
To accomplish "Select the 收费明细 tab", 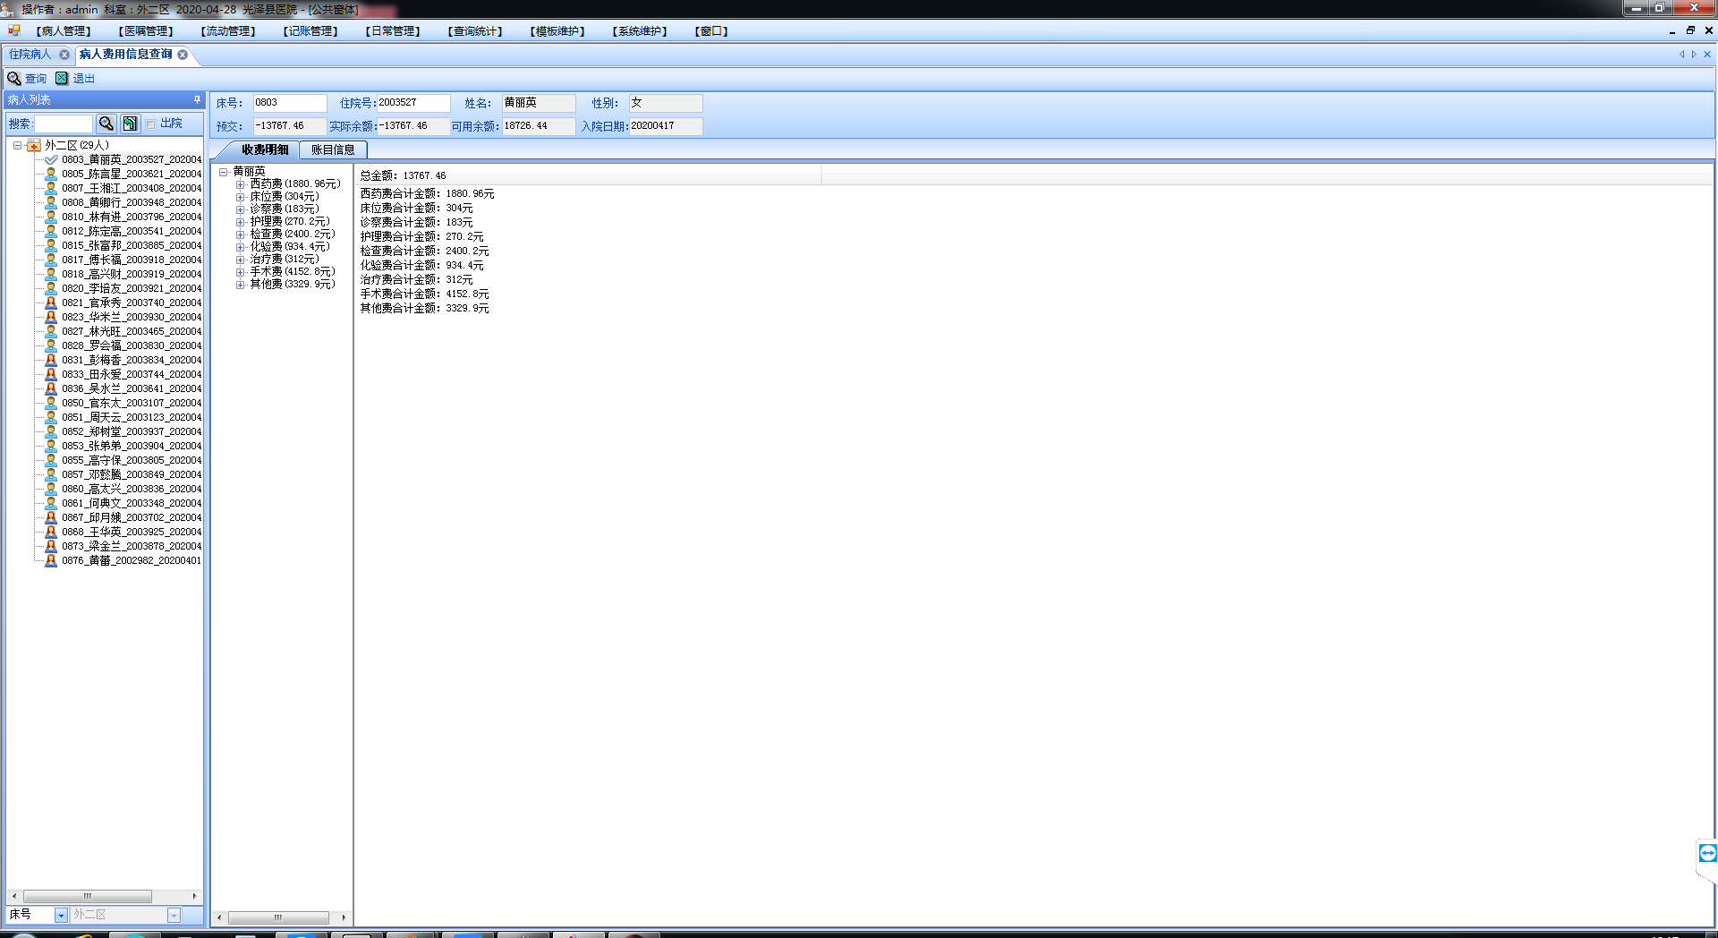I will coord(265,150).
